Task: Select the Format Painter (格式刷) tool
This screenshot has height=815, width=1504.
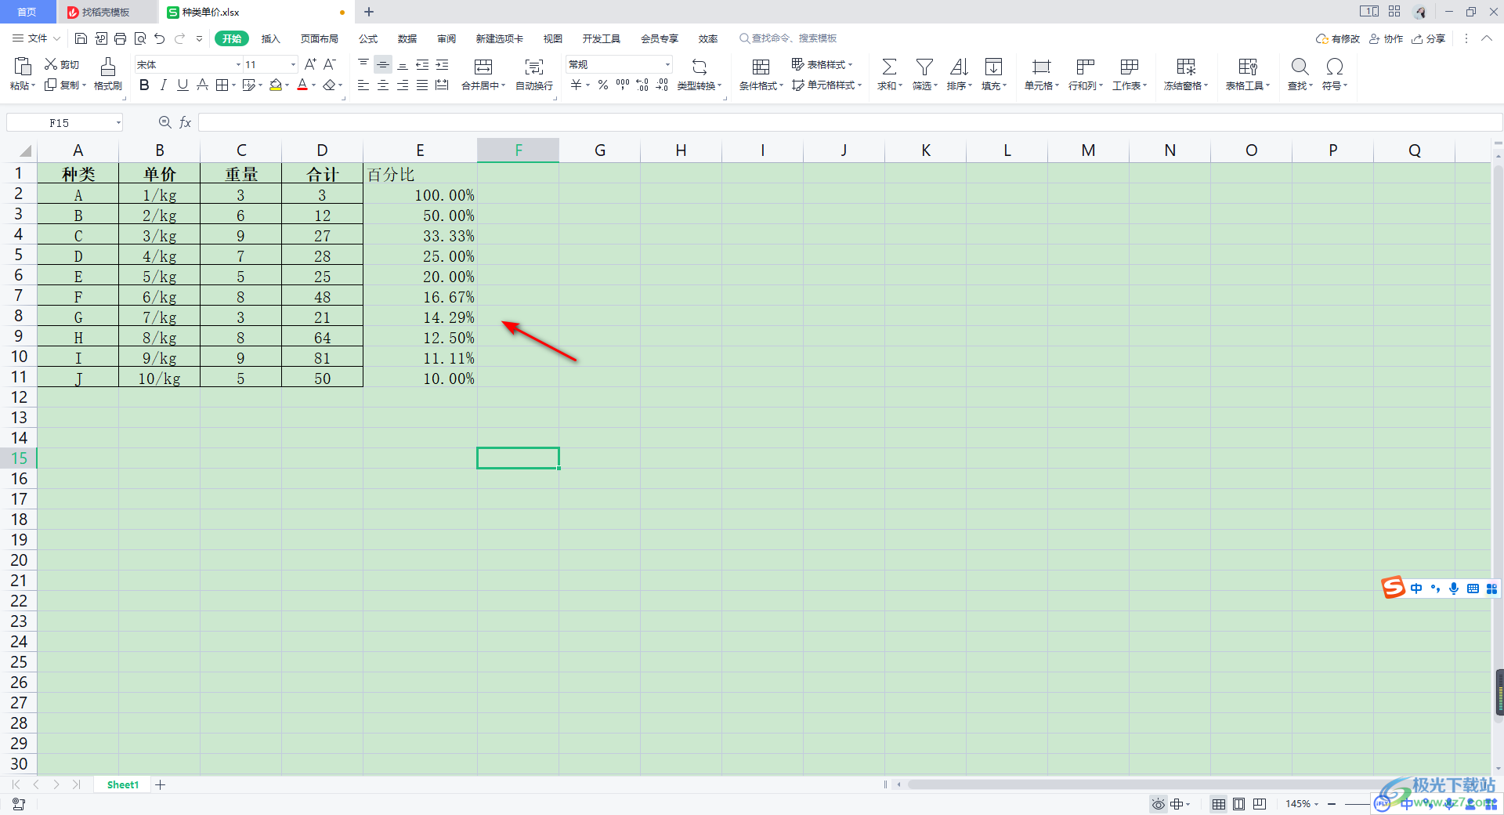Action: pyautogui.click(x=108, y=74)
